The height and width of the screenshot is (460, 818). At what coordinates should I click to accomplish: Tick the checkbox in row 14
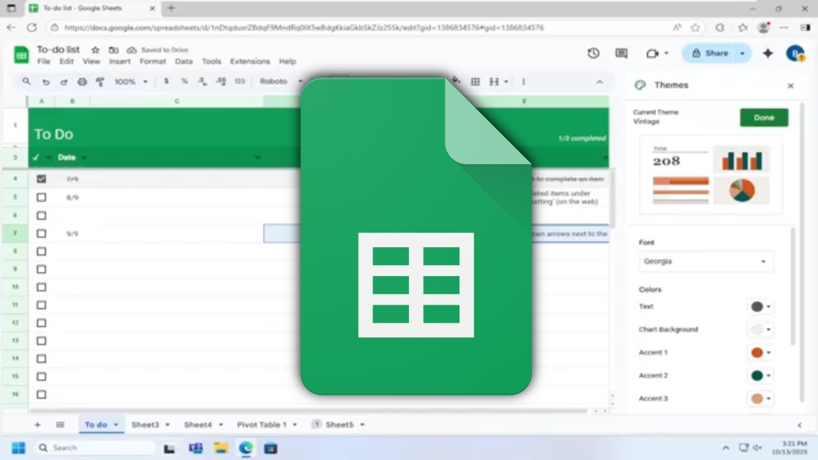[42, 358]
